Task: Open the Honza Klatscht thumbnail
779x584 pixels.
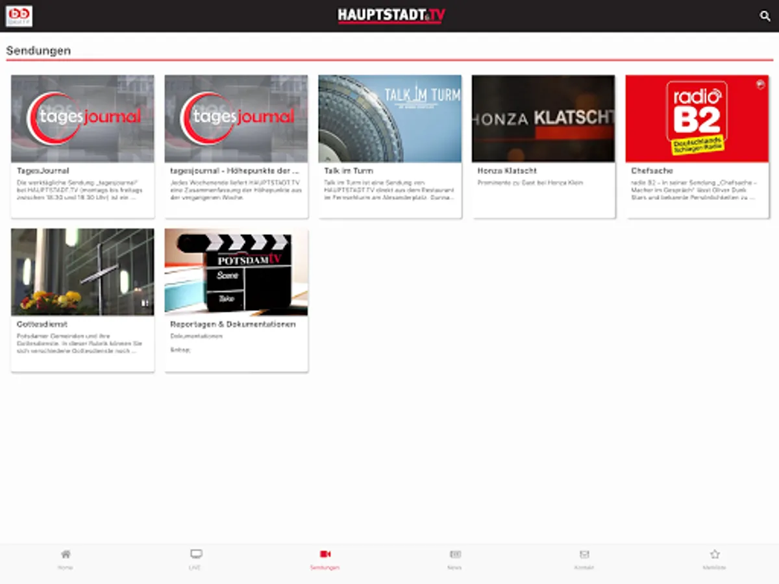Action: coord(543,119)
